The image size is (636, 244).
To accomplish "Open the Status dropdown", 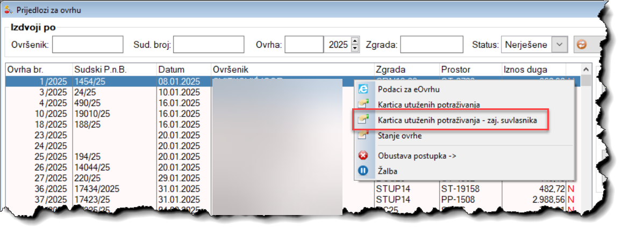I will pos(560,45).
